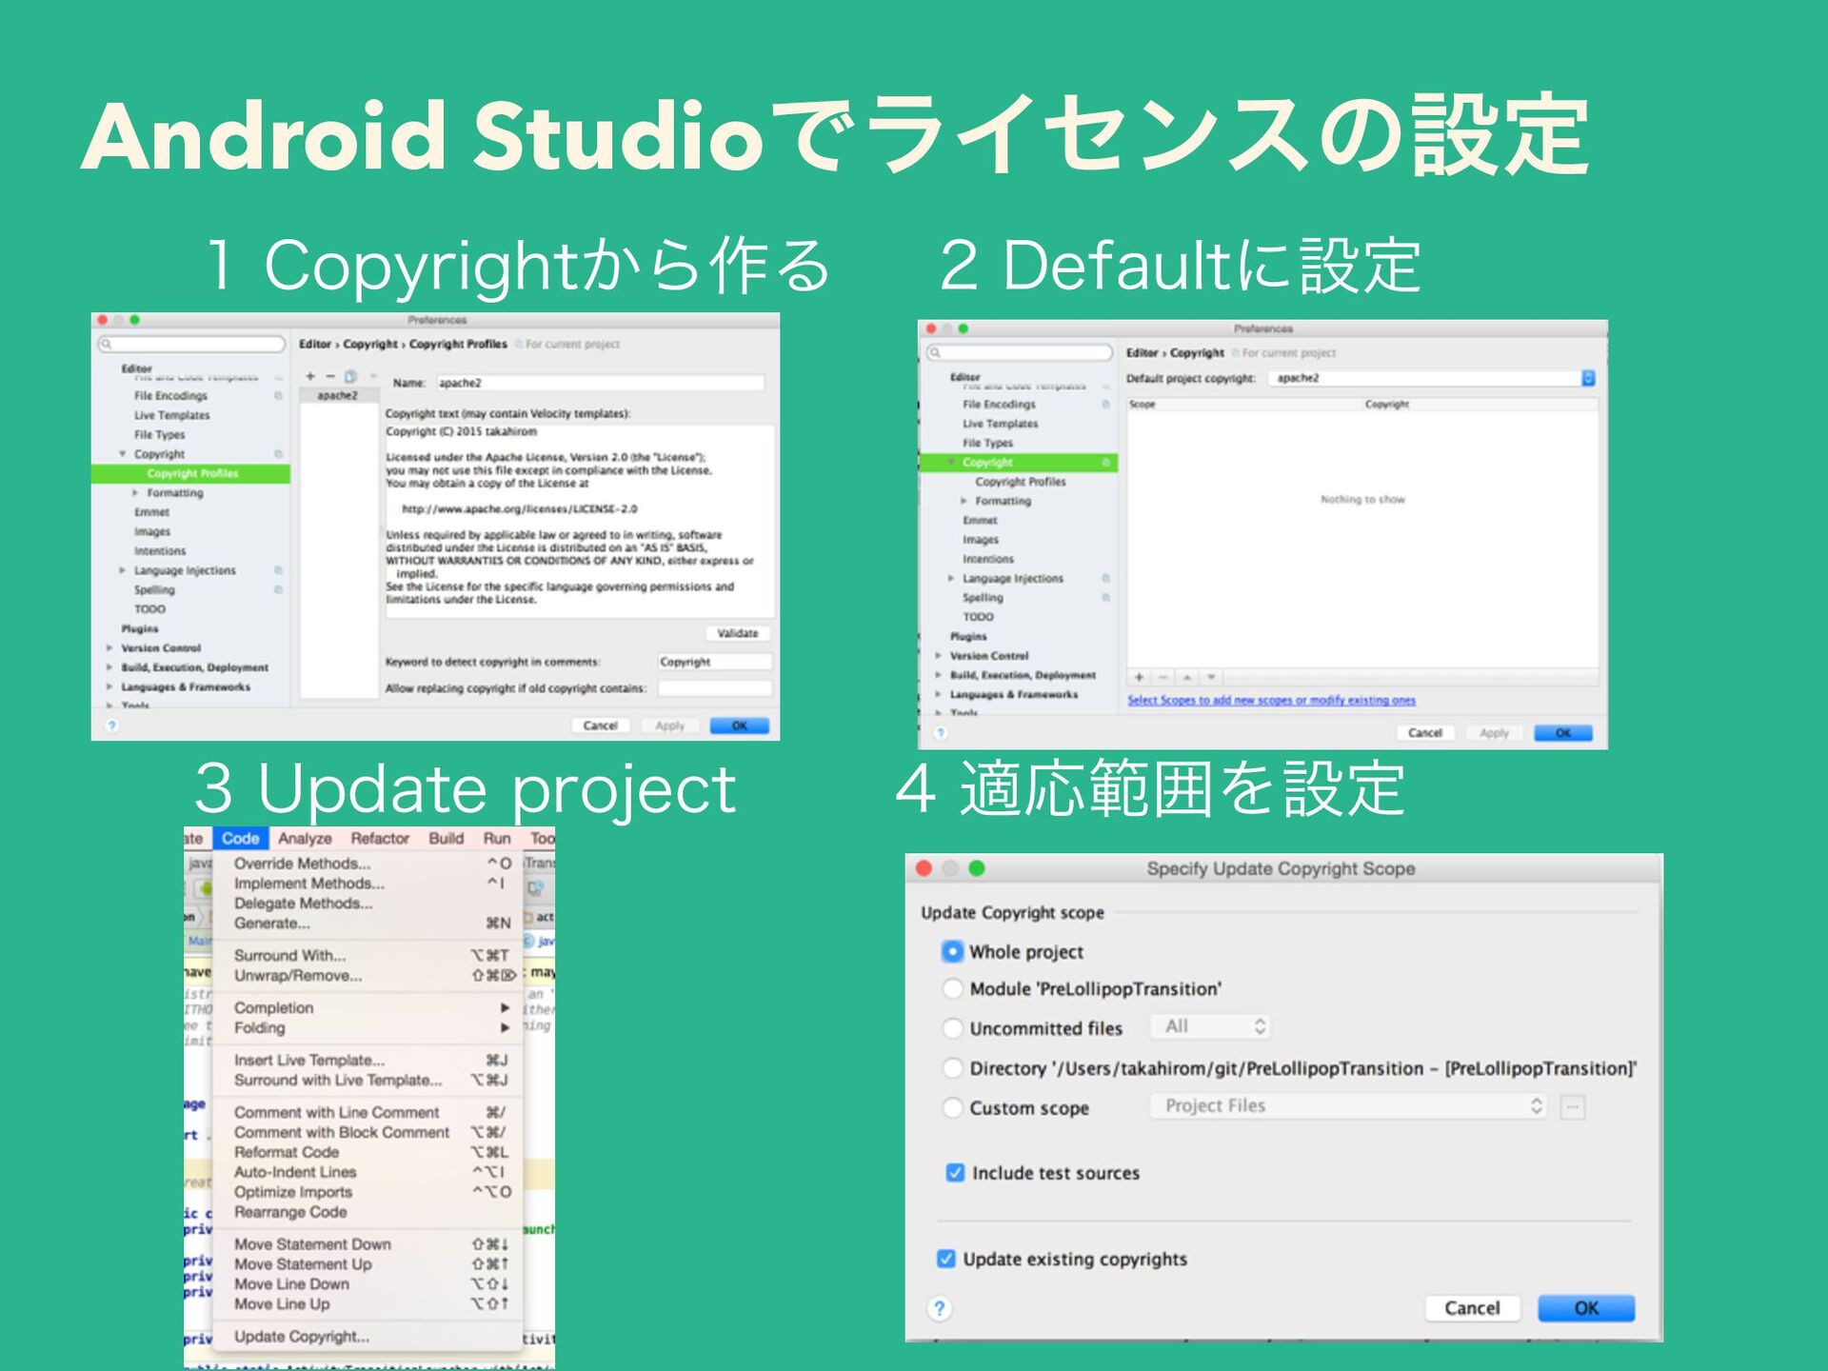This screenshot has height=1371, width=1828.
Task: Click help icon in Specify Update Copyright Scope dialog
Action: coord(940,1308)
